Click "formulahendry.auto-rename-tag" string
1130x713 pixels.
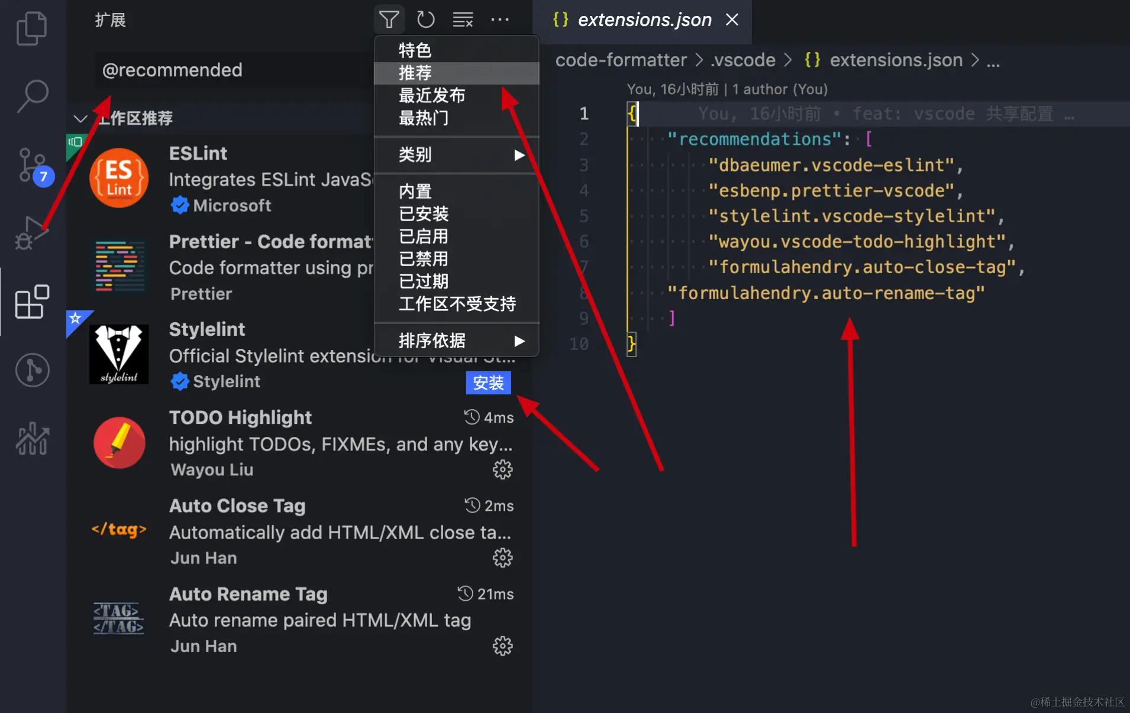[826, 293]
